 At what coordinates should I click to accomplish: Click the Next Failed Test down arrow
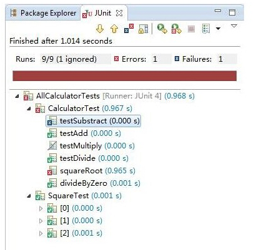[100, 29]
